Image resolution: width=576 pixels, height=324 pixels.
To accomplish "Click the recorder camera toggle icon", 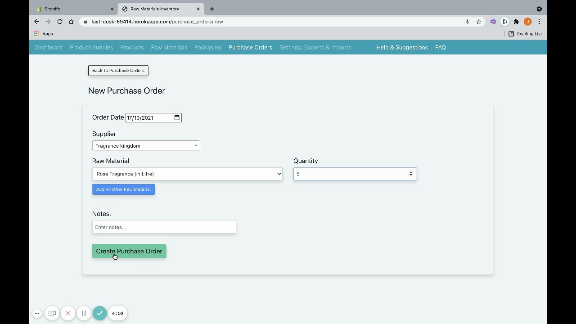I will 52,313.
